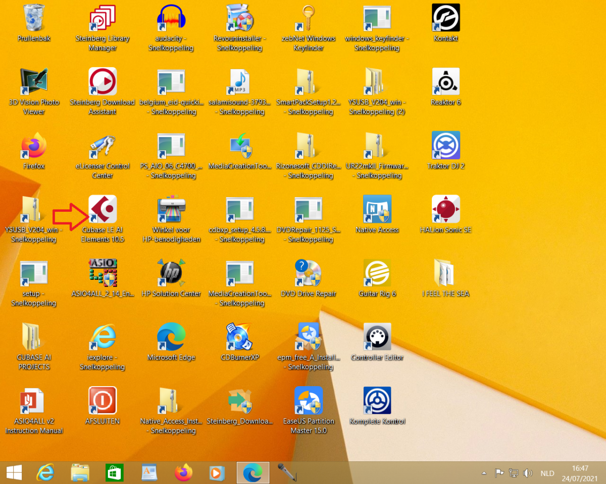The height and width of the screenshot is (484, 606).
Task: Launch the Reaktor 6 icon
Action: click(x=446, y=82)
